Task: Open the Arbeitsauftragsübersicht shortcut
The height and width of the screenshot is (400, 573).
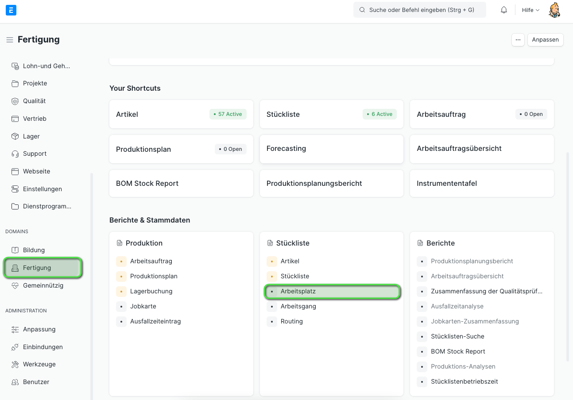Action: click(x=482, y=149)
